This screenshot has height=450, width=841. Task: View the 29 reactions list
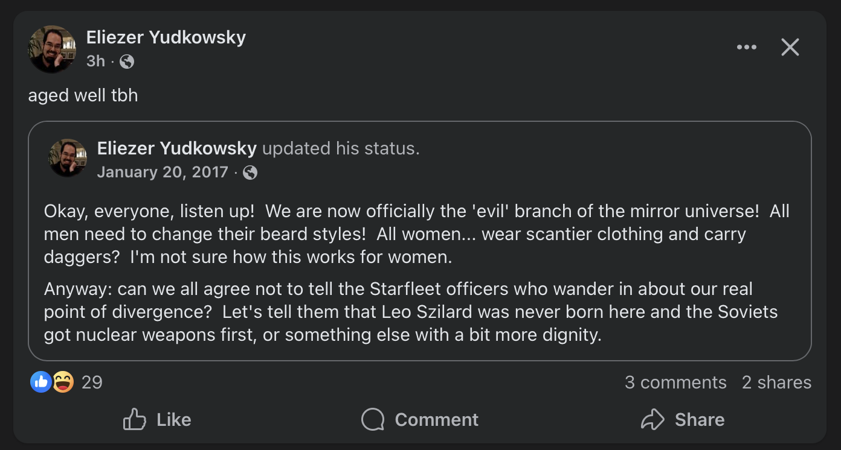pyautogui.click(x=92, y=382)
